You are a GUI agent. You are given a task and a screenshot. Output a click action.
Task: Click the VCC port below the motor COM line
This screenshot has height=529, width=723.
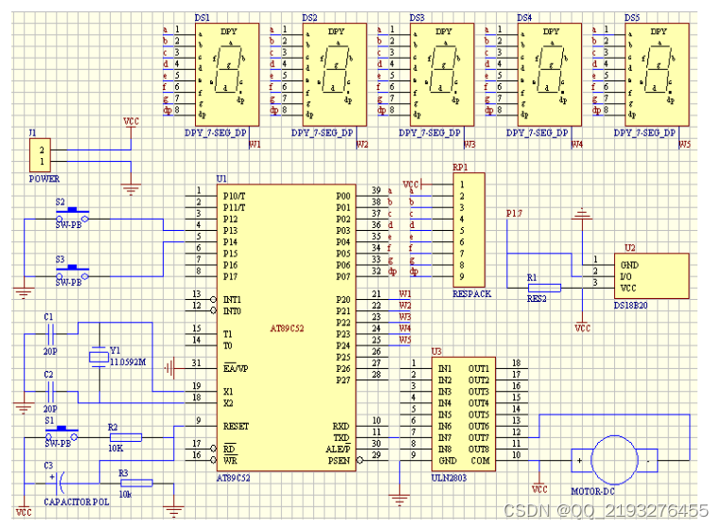pyautogui.click(x=539, y=489)
